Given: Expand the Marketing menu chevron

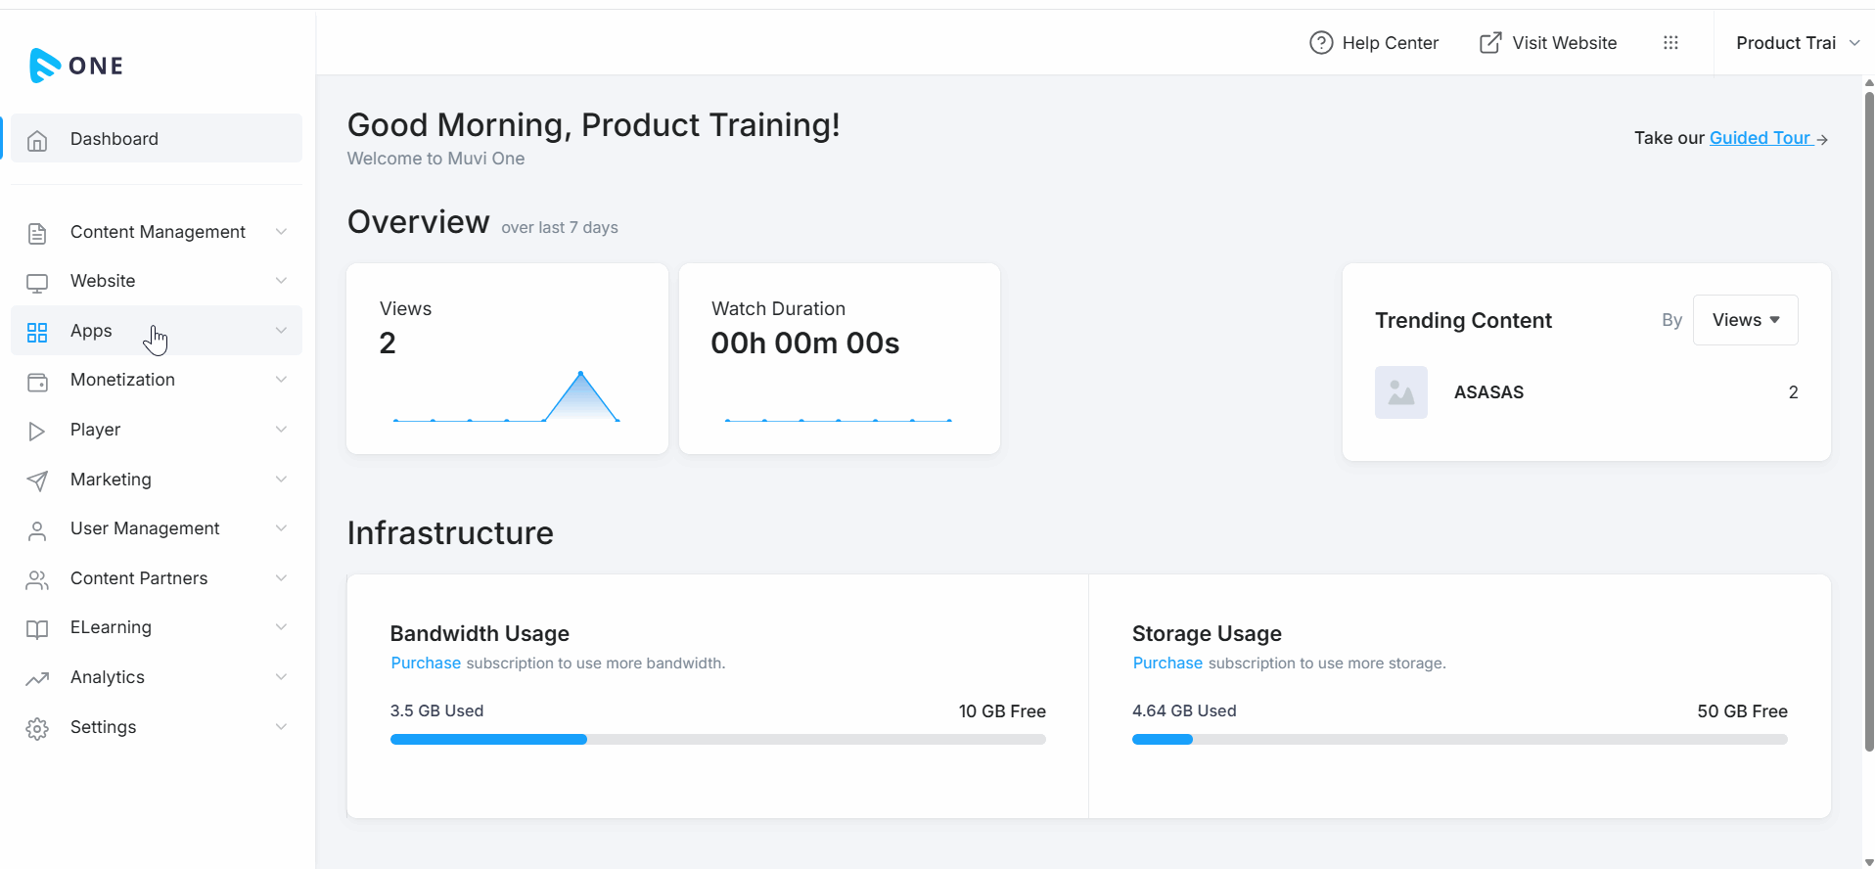Looking at the screenshot, I should pos(281,480).
